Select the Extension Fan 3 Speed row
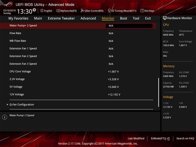This screenshot has height=147, width=196. pyautogui.click(x=78, y=64)
